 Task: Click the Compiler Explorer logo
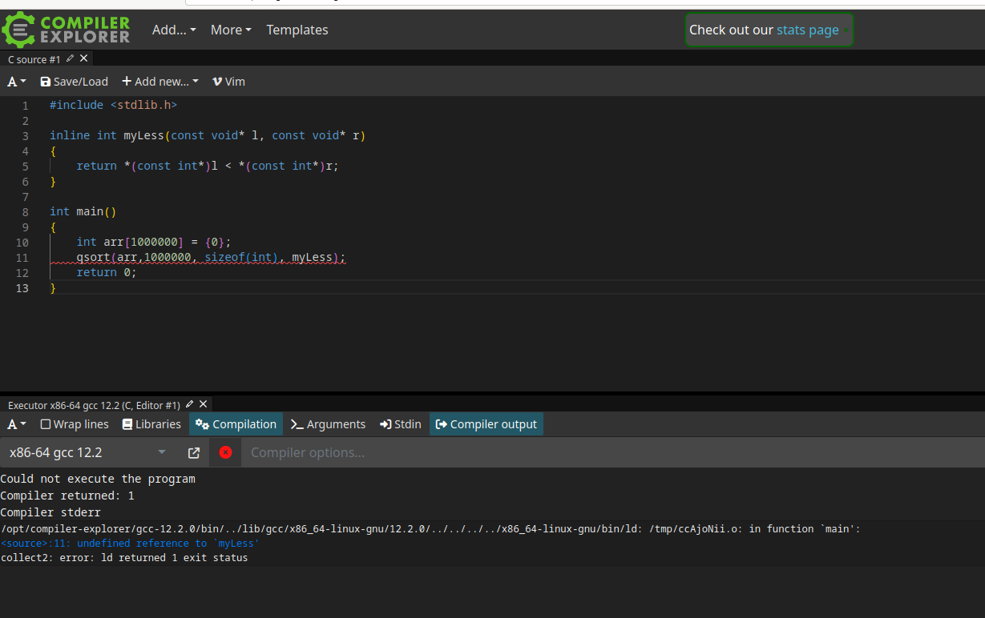66,30
